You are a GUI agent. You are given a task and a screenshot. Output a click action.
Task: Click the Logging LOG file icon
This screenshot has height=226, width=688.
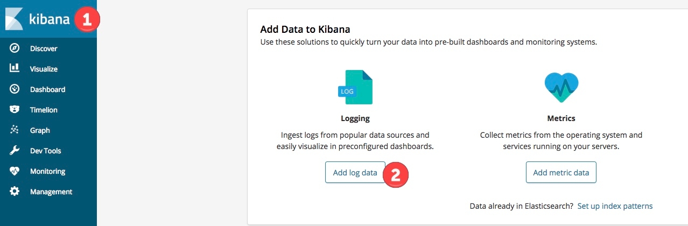(x=355, y=87)
